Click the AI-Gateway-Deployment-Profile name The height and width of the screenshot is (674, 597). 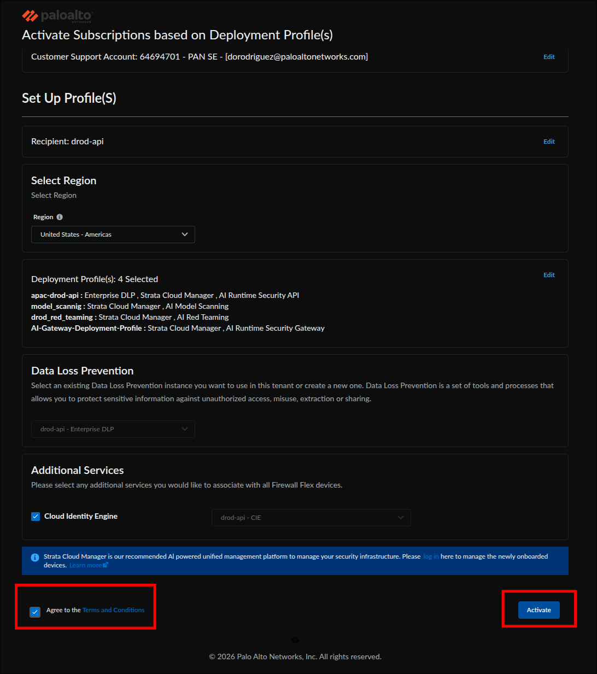pos(86,328)
